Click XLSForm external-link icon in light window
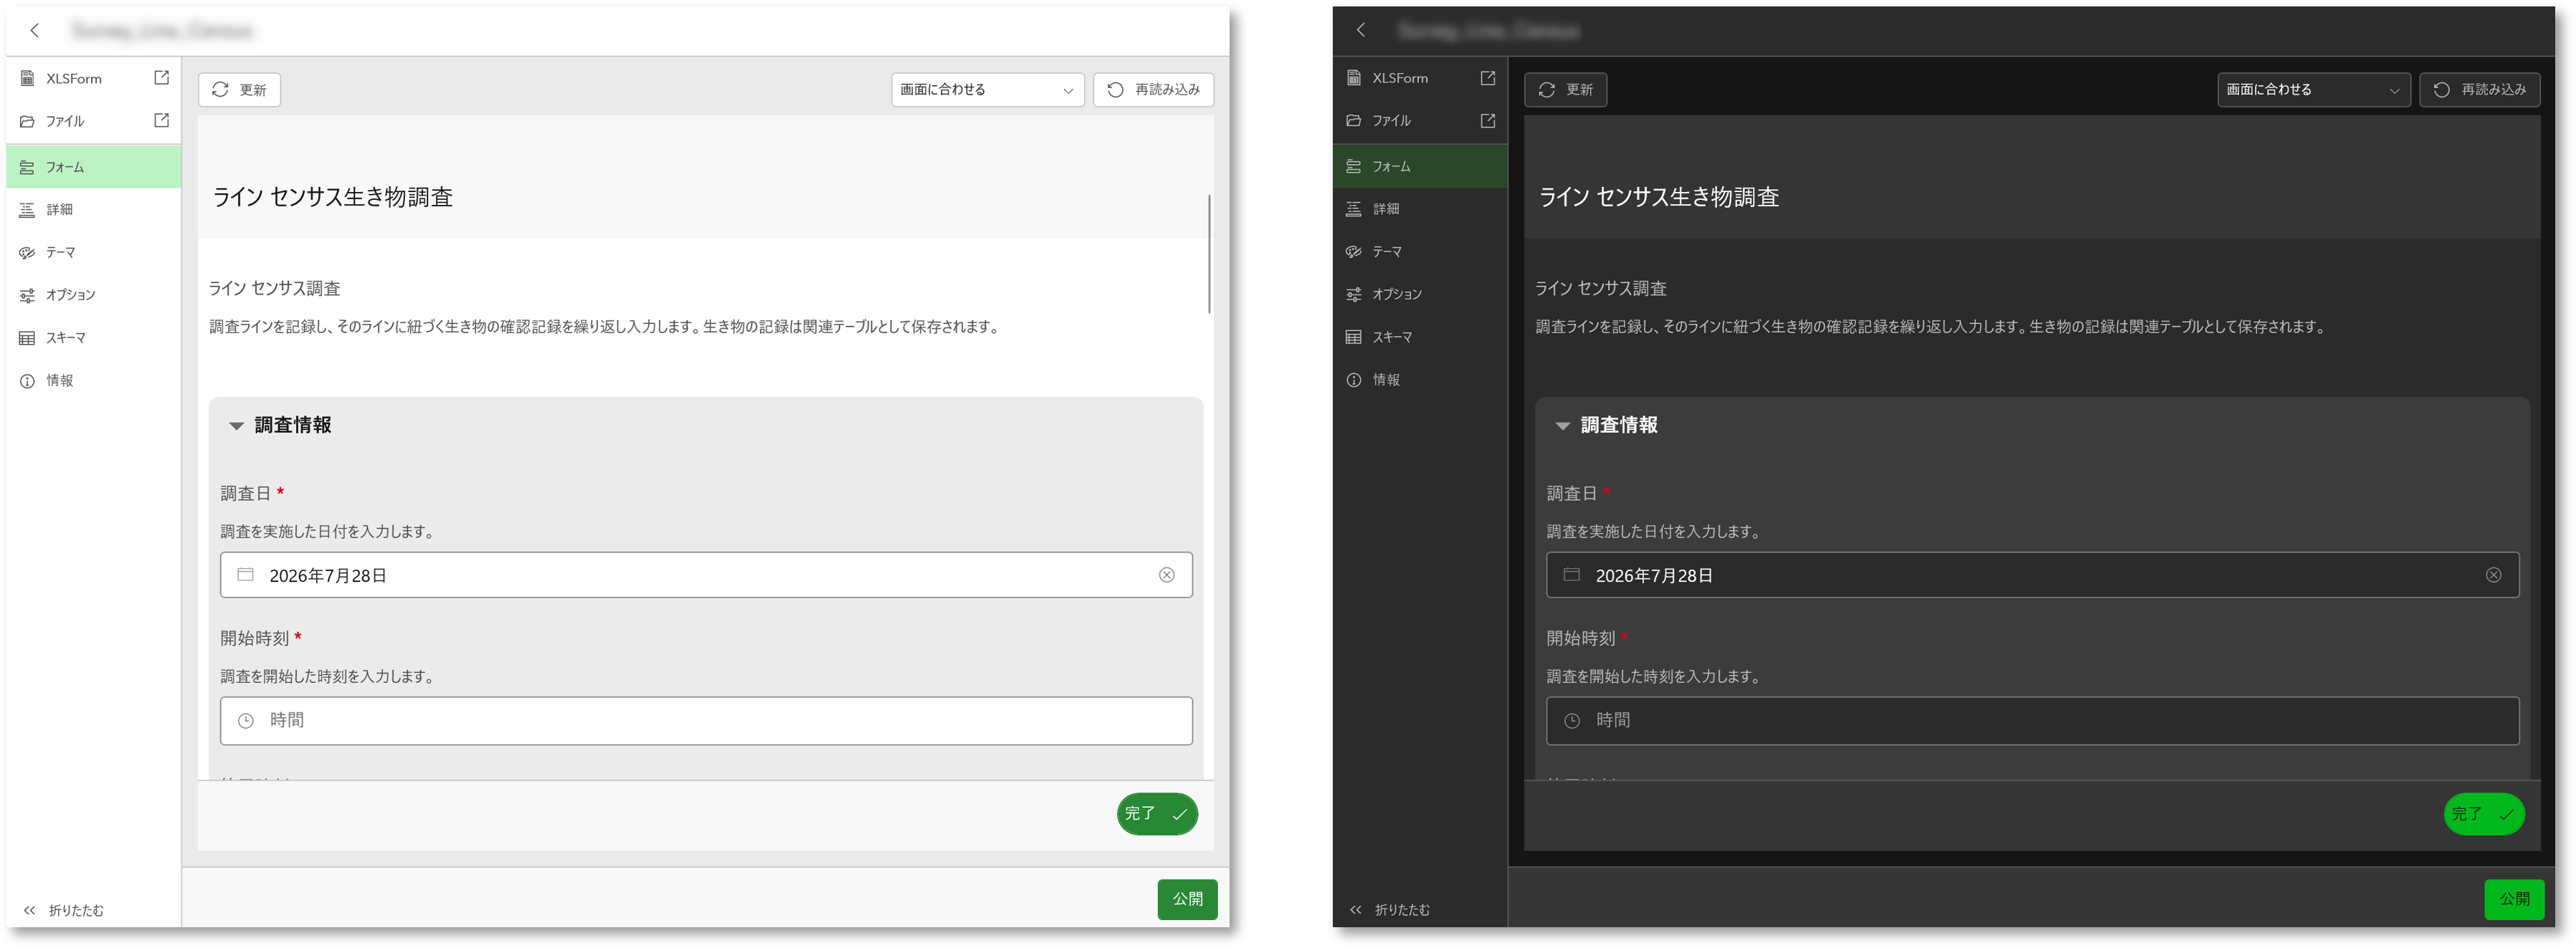The image size is (2576, 948). click(x=161, y=78)
